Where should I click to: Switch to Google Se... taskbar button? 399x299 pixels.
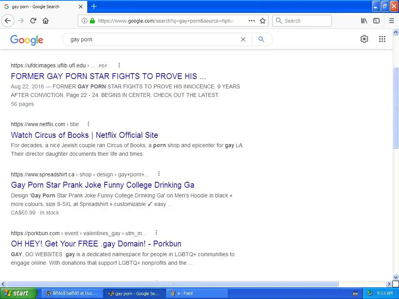pos(135,294)
